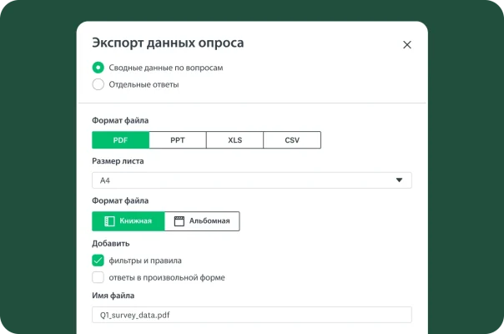Close the Экспорт данных опроса dialog

pos(407,45)
